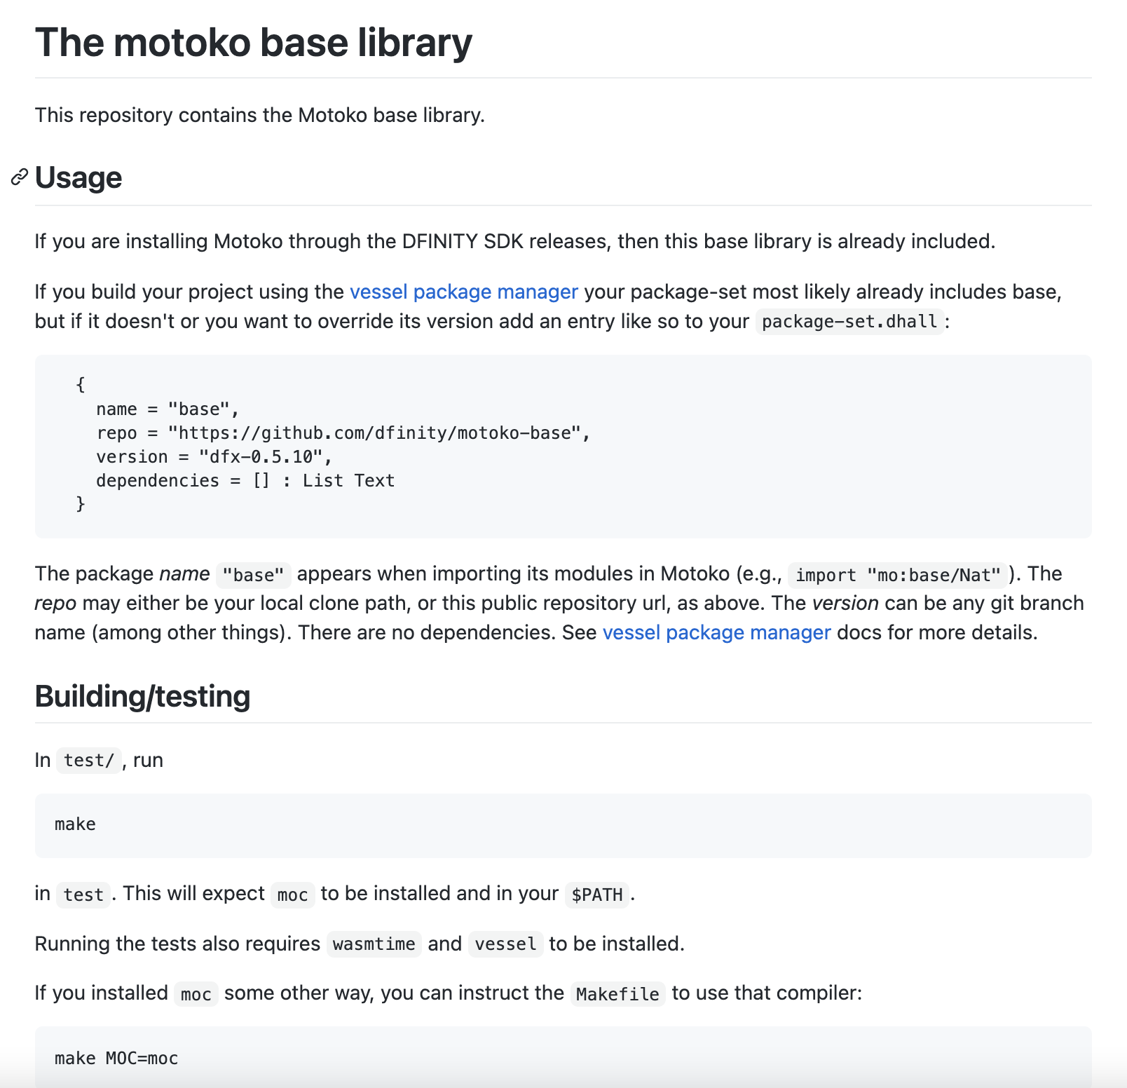Click the Building/testing heading
The image size is (1127, 1088).
(x=142, y=696)
